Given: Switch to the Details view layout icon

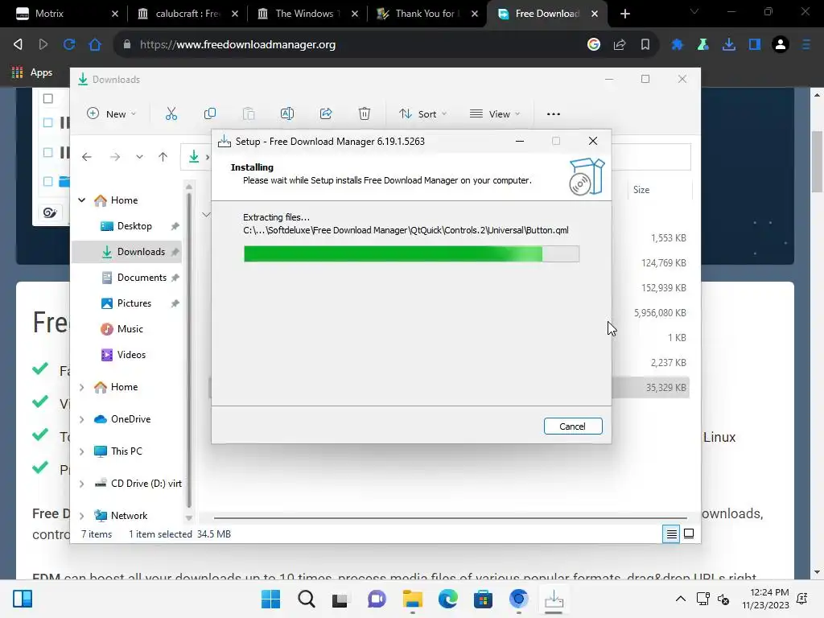Looking at the screenshot, I should click(x=671, y=534).
